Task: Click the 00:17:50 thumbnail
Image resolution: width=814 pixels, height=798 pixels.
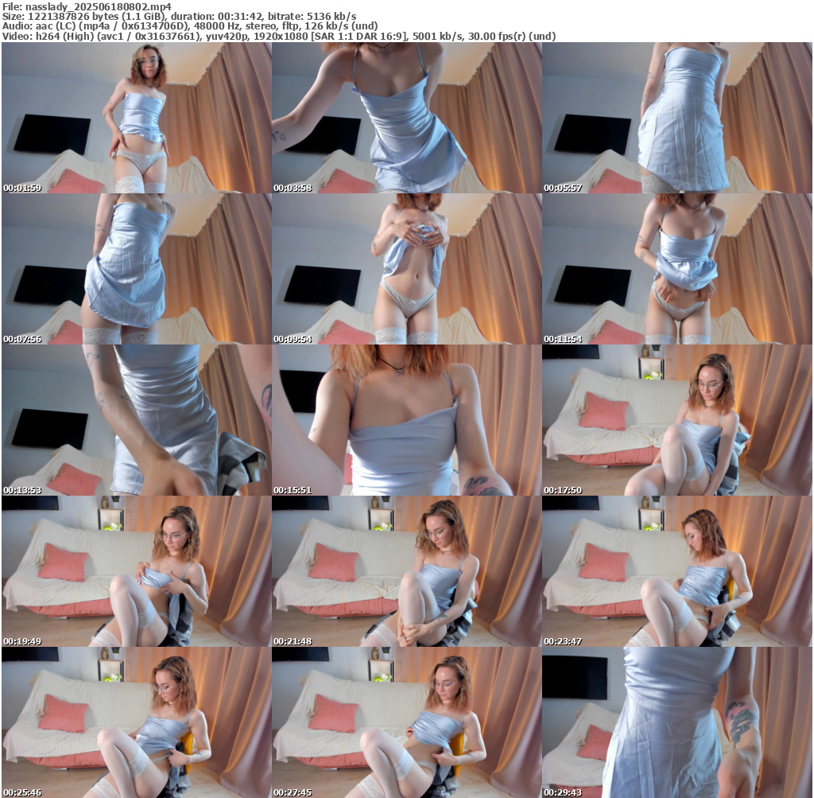Action: point(676,420)
